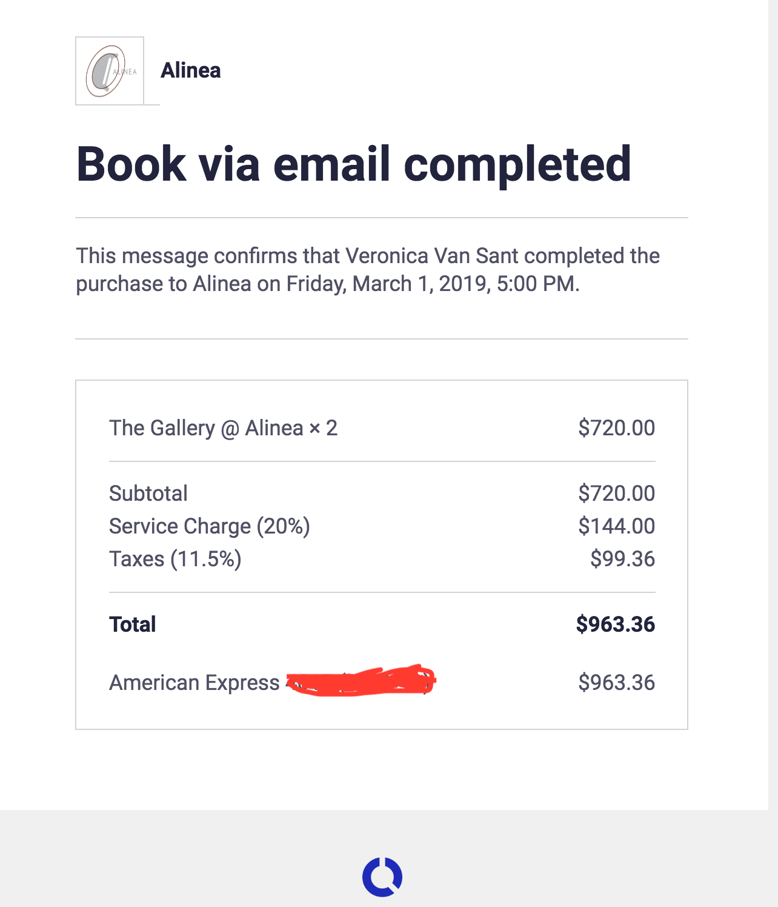Click the blue Tock logo icon
This screenshot has height=907, width=778.
point(382,877)
